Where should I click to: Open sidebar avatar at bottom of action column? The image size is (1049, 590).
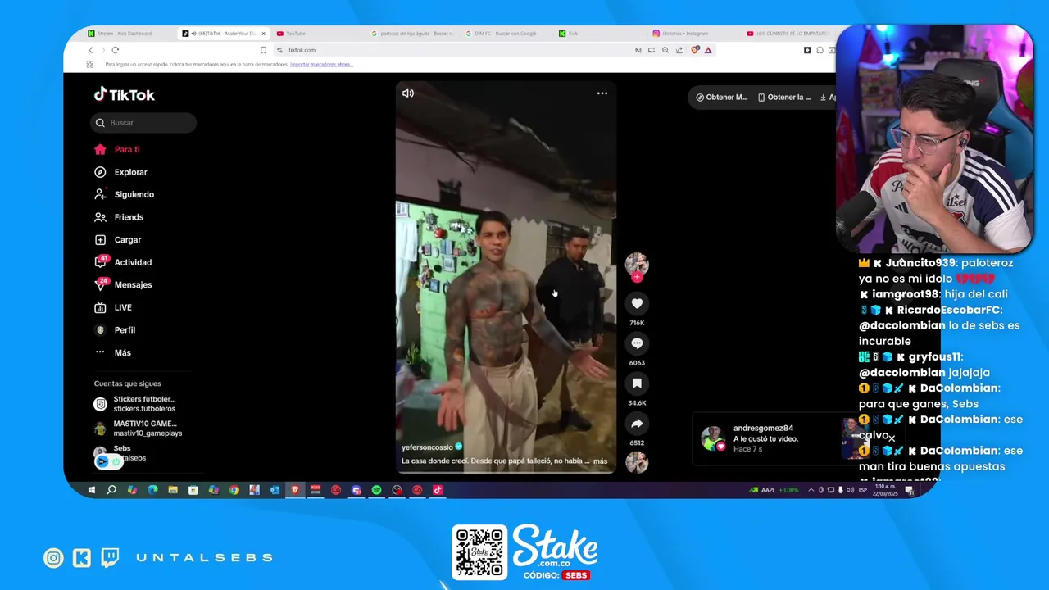(637, 462)
